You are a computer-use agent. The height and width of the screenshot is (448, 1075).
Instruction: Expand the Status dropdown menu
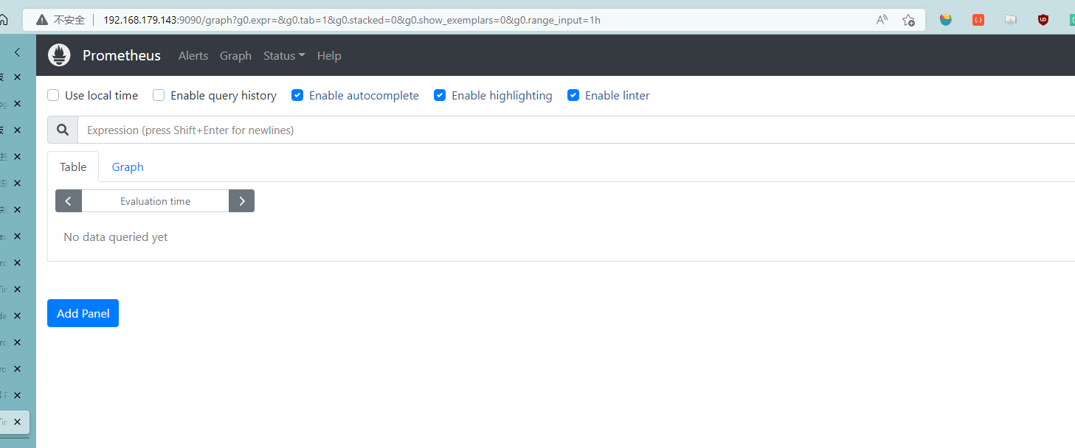click(x=284, y=55)
